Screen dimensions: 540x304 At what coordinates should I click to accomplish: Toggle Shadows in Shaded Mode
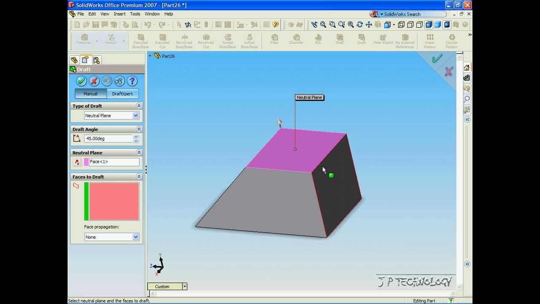447,24
